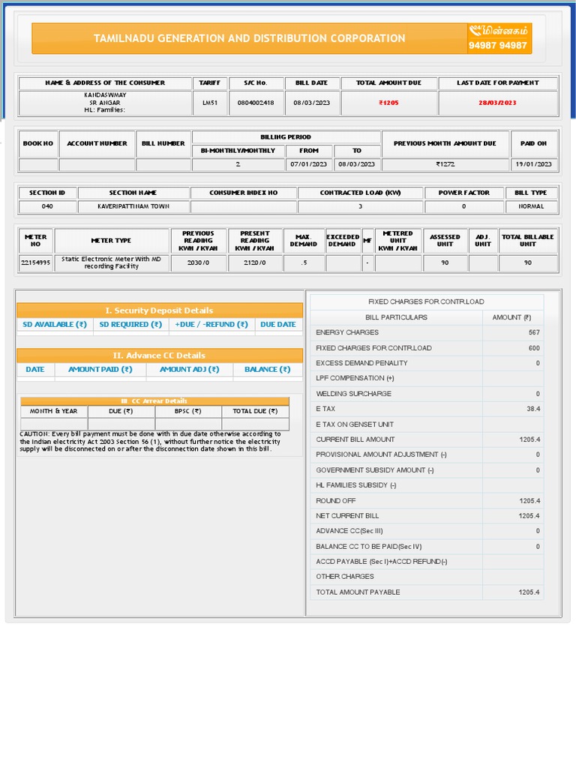Click BPSC (₹) column header
Image resolution: width=576 pixels, height=768 pixels.
click(187, 411)
